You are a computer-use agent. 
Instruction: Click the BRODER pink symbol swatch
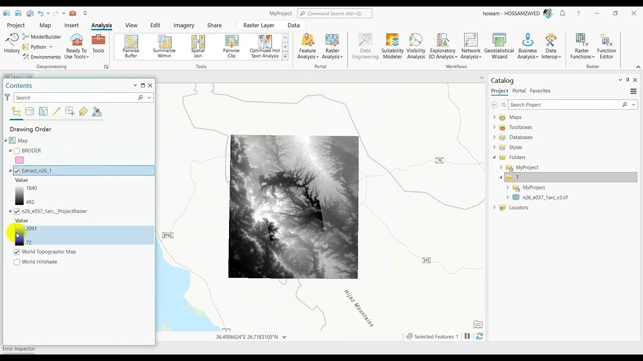[x=20, y=160]
